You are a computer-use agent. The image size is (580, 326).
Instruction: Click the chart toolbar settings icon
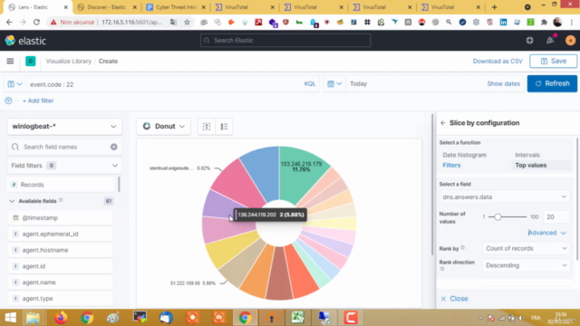(x=207, y=127)
